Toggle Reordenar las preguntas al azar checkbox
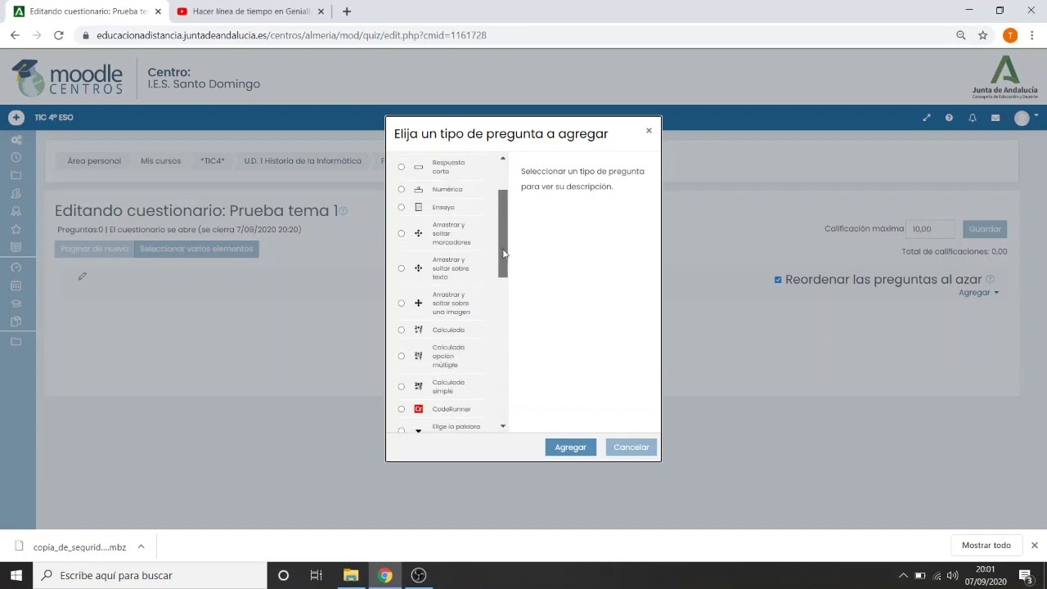Image resolution: width=1047 pixels, height=589 pixels. (778, 280)
